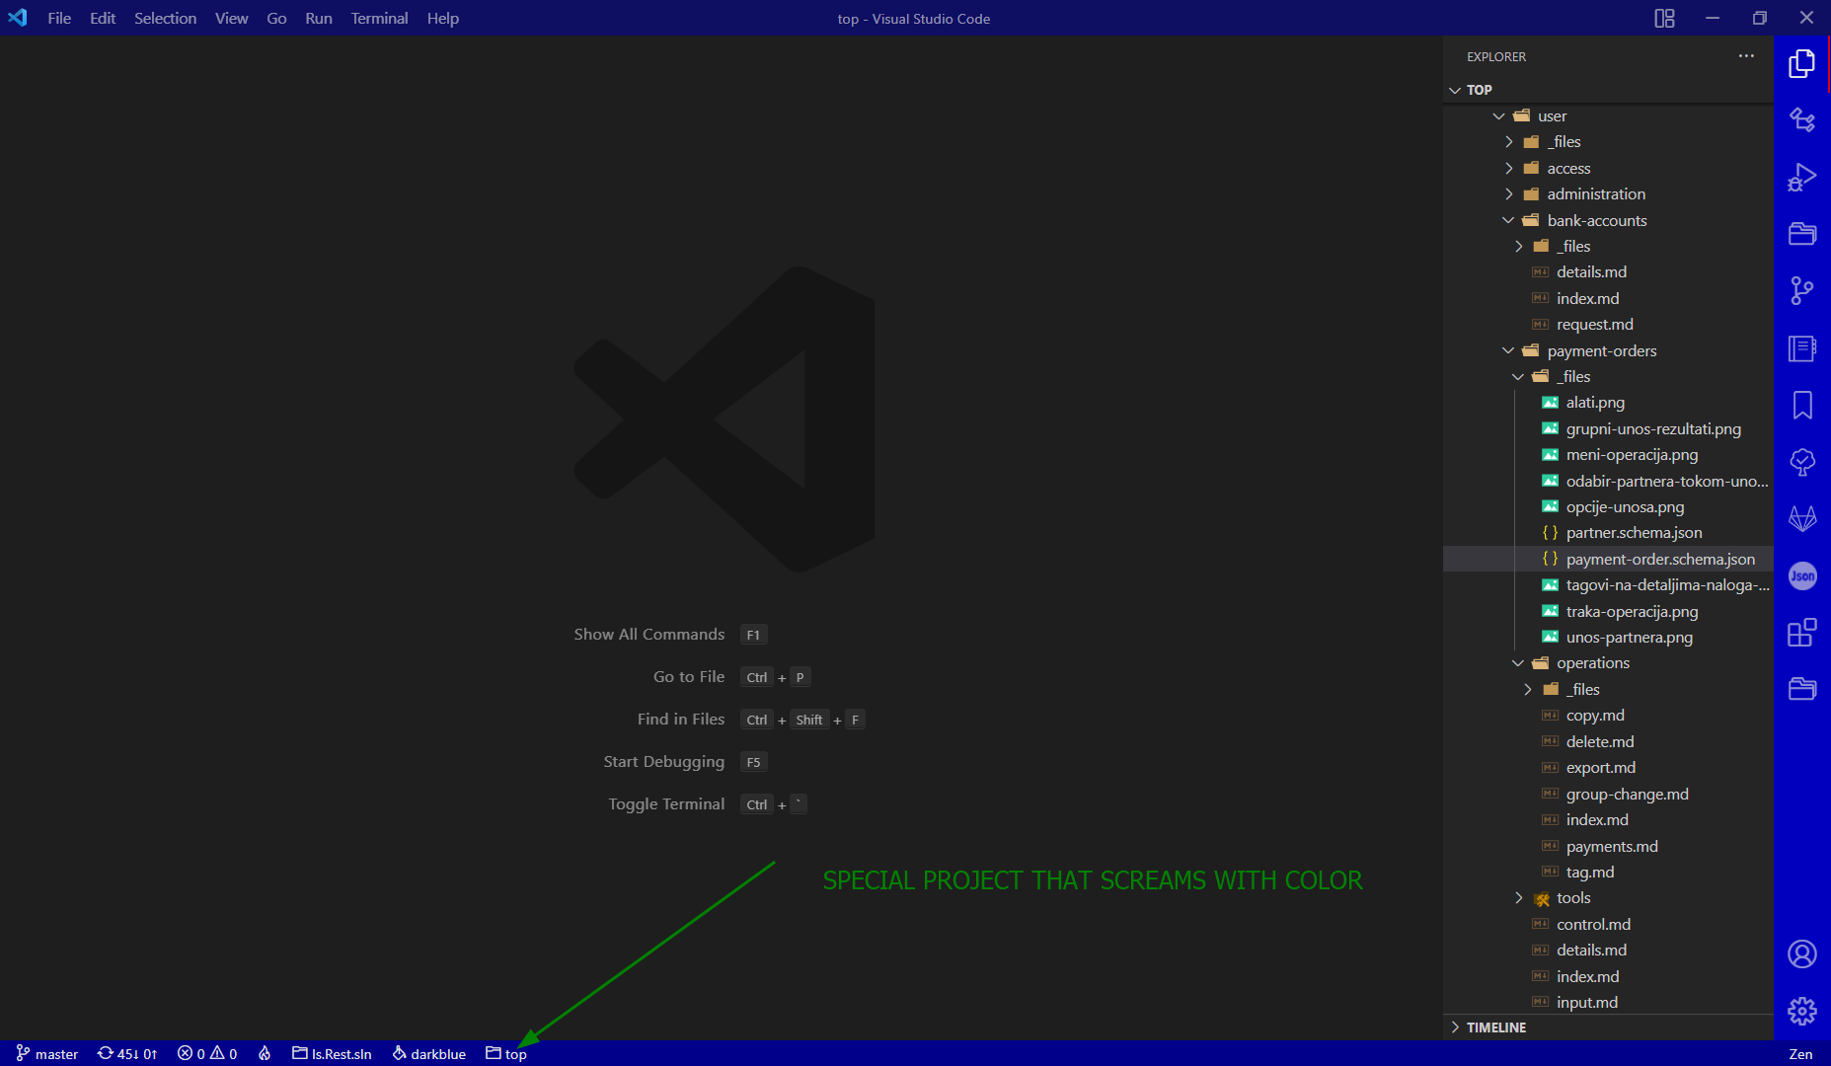Click the flame icon in status bar
The width and height of the screenshot is (1831, 1066).
pos(265,1053)
